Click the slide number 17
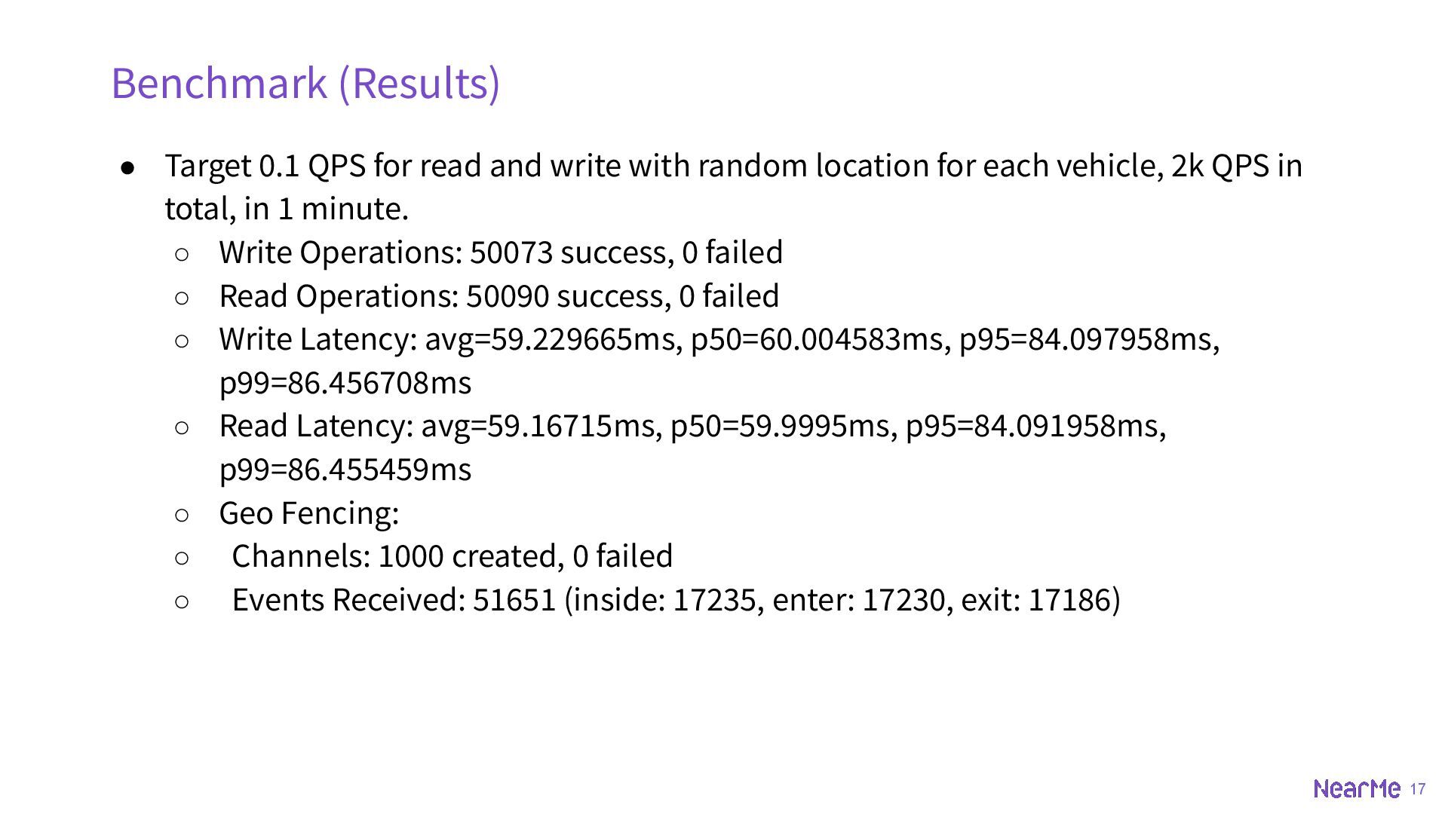 (1418, 788)
